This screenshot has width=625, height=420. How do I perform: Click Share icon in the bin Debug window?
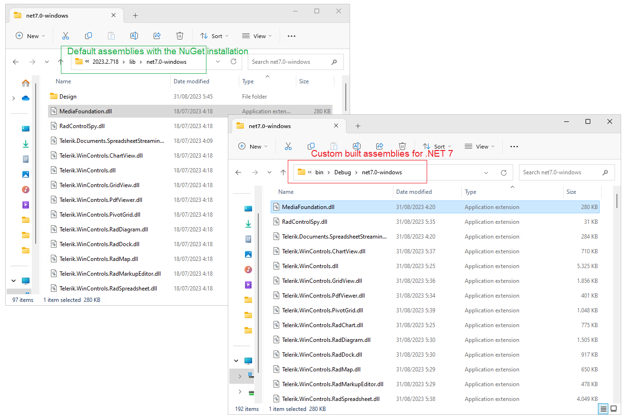380,146
